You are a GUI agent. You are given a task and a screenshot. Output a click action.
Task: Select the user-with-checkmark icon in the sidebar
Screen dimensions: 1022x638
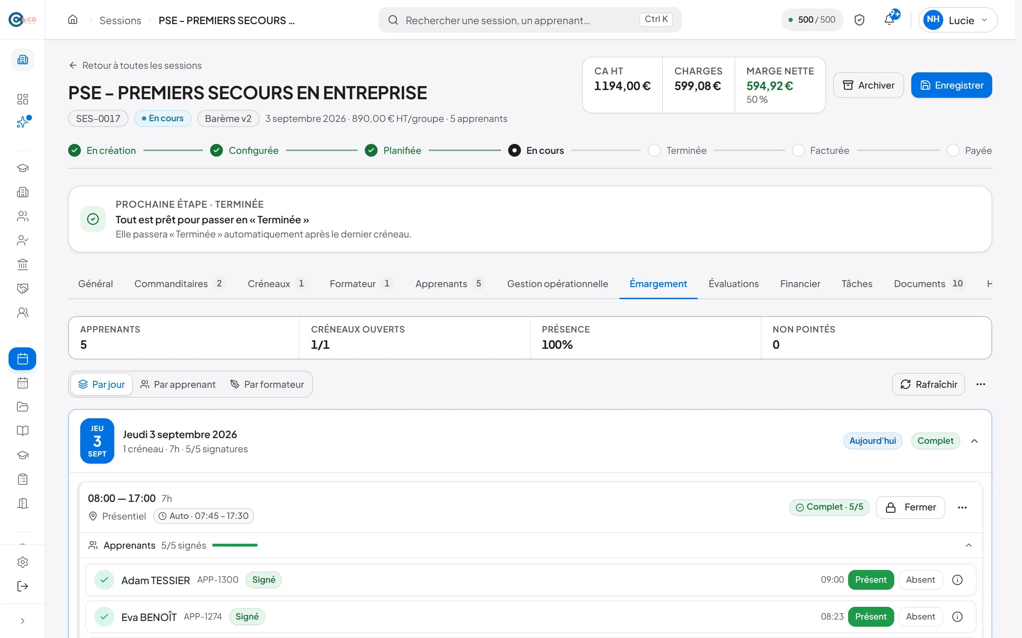click(23, 241)
